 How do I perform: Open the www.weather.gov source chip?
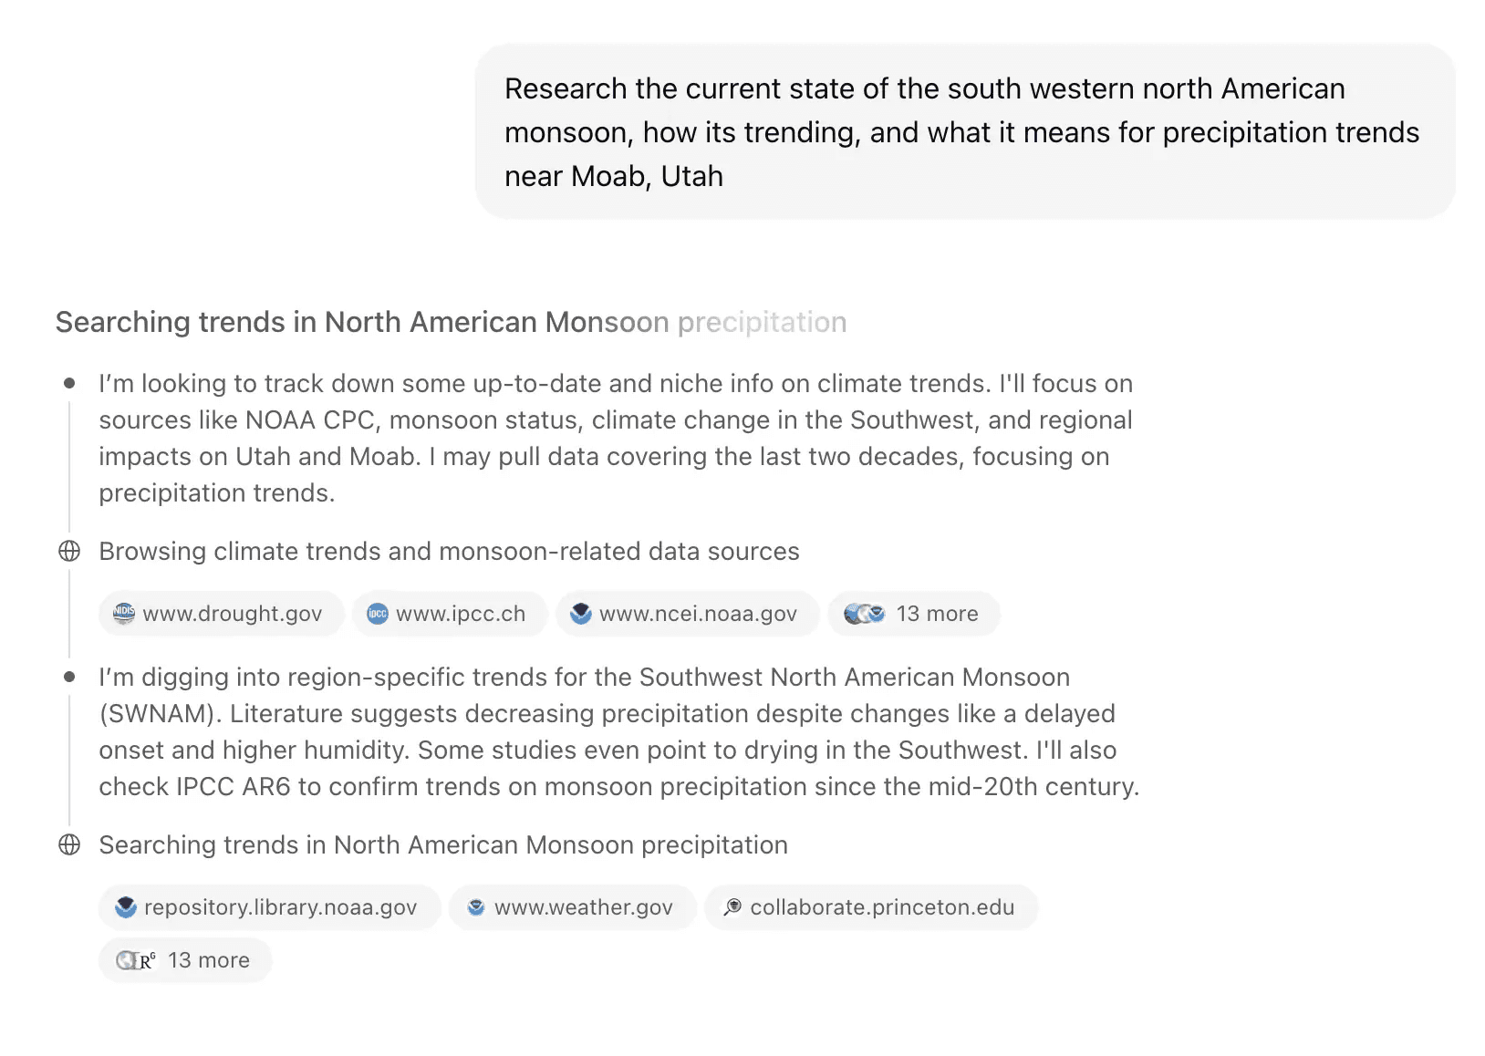(x=572, y=907)
